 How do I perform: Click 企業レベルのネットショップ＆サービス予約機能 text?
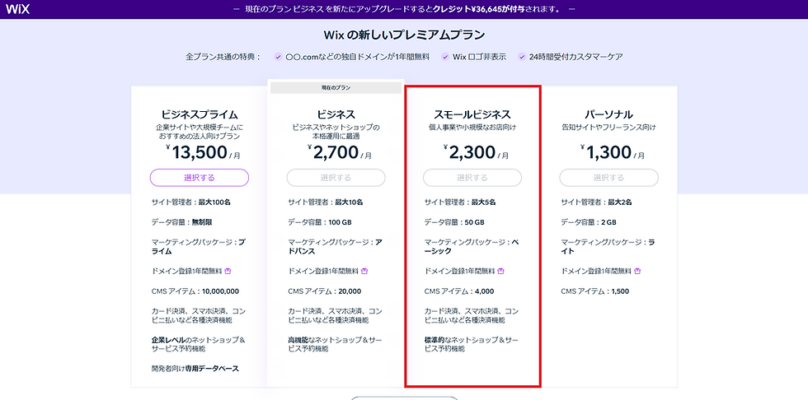click(199, 345)
